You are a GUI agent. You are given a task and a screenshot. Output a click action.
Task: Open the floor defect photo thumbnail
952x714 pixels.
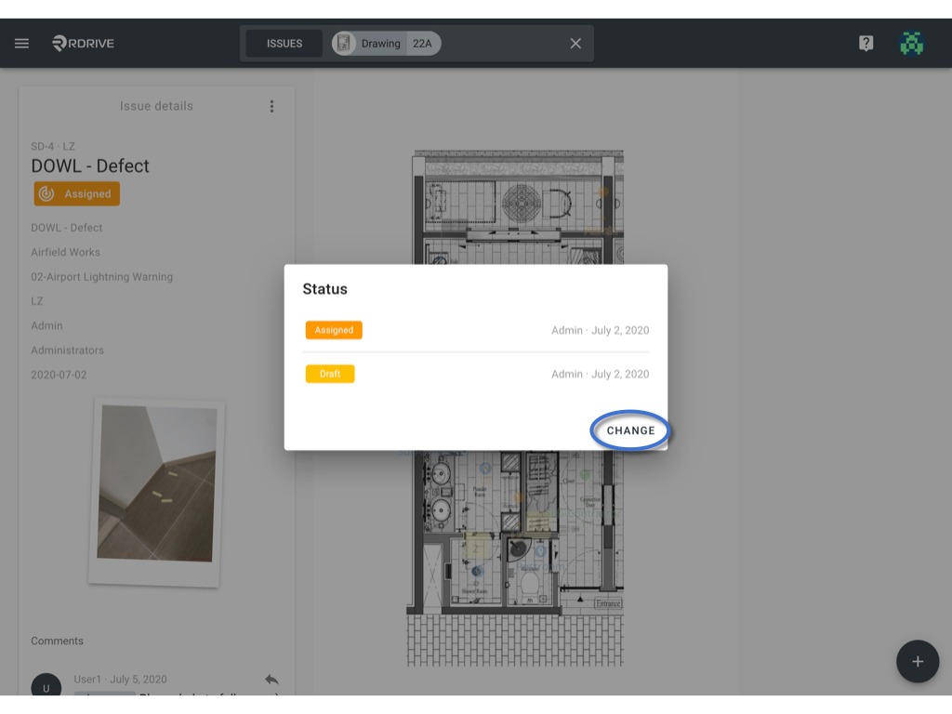[x=156, y=493]
